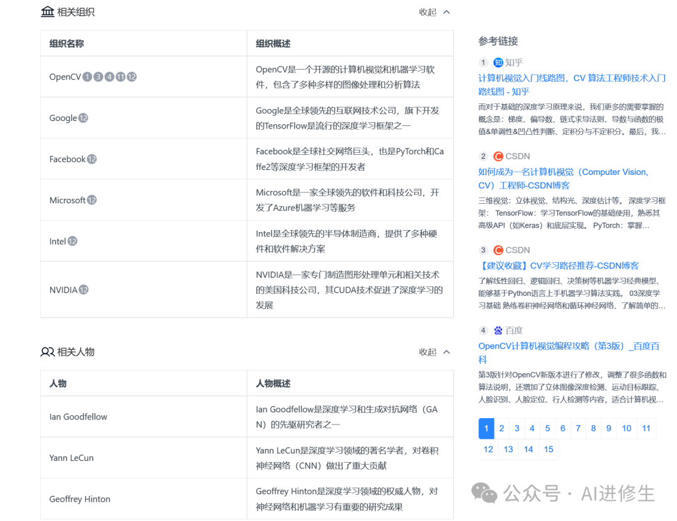This screenshot has width=677, height=521.
Task: Click the 组织概述 column header
Action: point(350,44)
